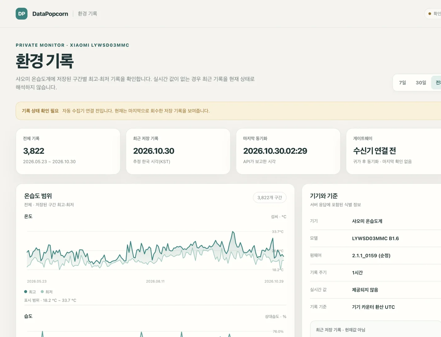The width and height of the screenshot is (441, 337).
Task: Click the 추정 한국 시각(KST) caption
Action: (152, 162)
